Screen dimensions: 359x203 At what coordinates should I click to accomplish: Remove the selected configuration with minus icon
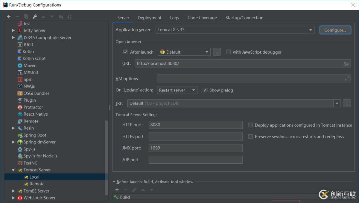click(x=17, y=16)
